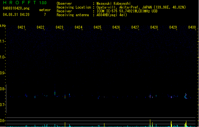
Task: Click the 0.9 kHz axis label
Action: 3,73
